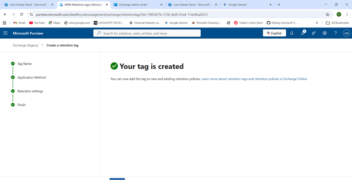View site information icon in the address bar
This screenshot has height=180, width=352.
tap(31, 14)
